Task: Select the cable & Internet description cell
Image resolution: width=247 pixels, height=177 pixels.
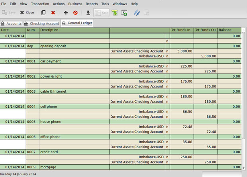Action: click(x=74, y=91)
